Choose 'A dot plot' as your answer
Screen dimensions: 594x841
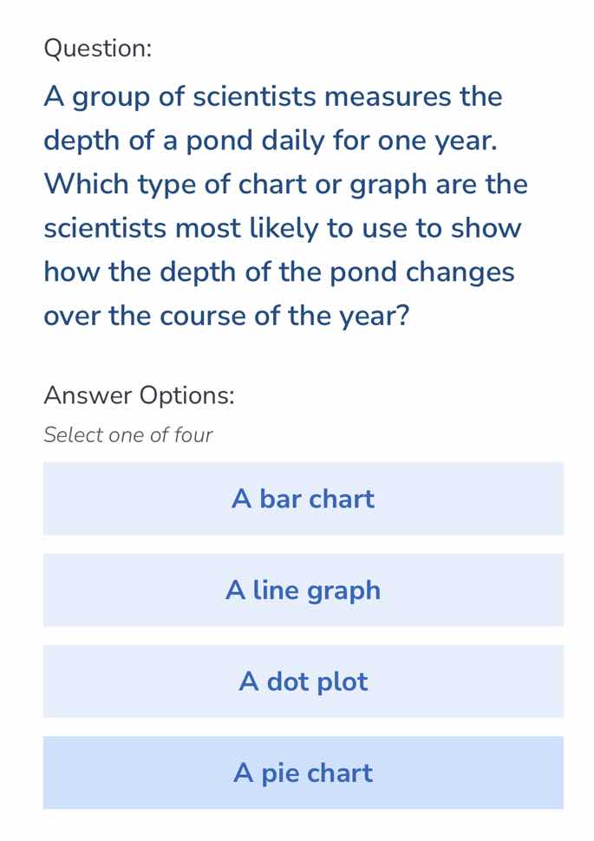click(x=303, y=681)
